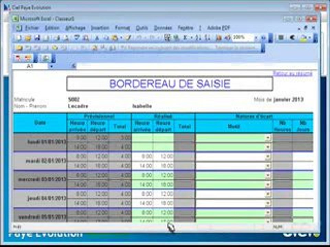
Task: Open the Format menu
Action: pyautogui.click(x=122, y=28)
